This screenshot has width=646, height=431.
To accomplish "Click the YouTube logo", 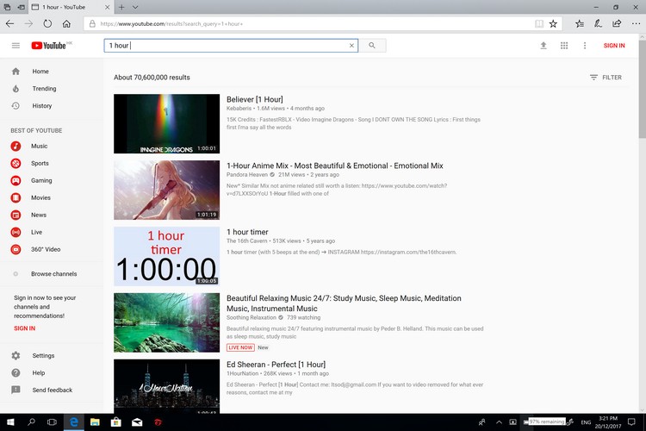I will click(48, 46).
